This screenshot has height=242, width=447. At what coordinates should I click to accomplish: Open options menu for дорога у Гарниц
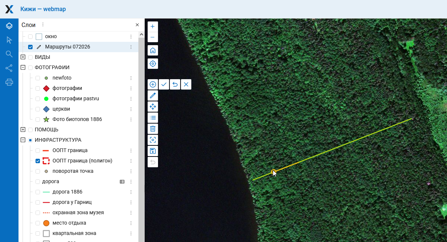coord(131,202)
